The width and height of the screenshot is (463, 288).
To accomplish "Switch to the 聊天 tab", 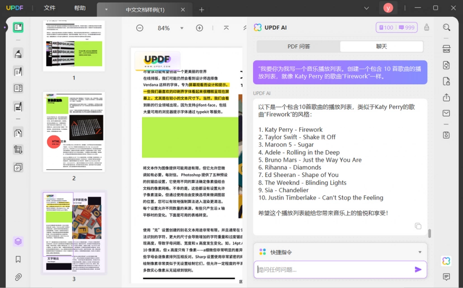I will click(382, 47).
